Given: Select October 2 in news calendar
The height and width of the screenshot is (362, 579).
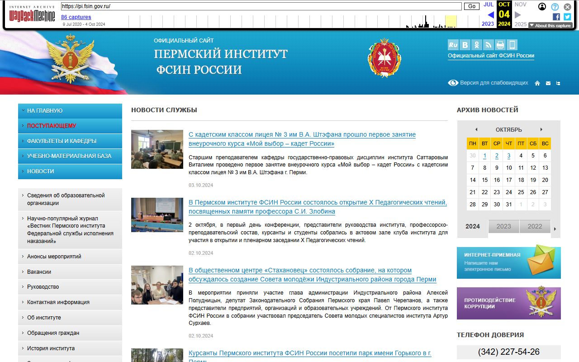Looking at the screenshot, I should pyautogui.click(x=497, y=156).
